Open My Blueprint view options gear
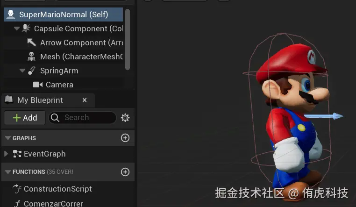This screenshot has width=356, height=207. 125,118
